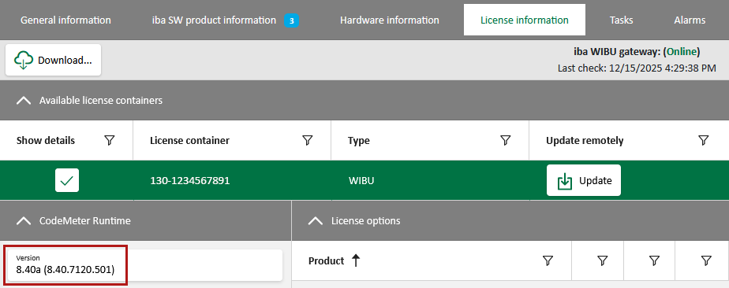Filter the Show details column

tap(109, 141)
